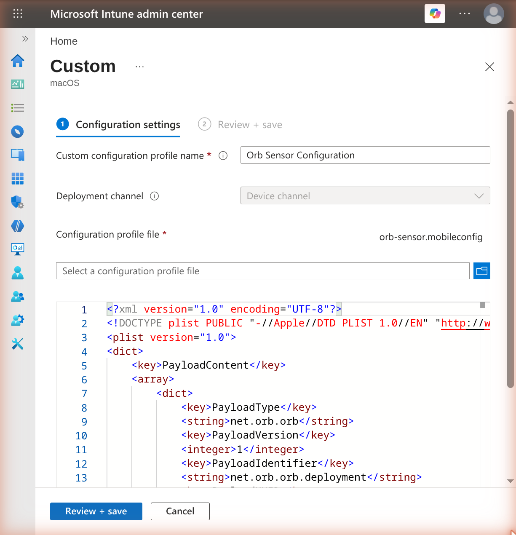Select the Configuration settings step tab
Image resolution: width=516 pixels, height=535 pixels.
[x=118, y=125]
